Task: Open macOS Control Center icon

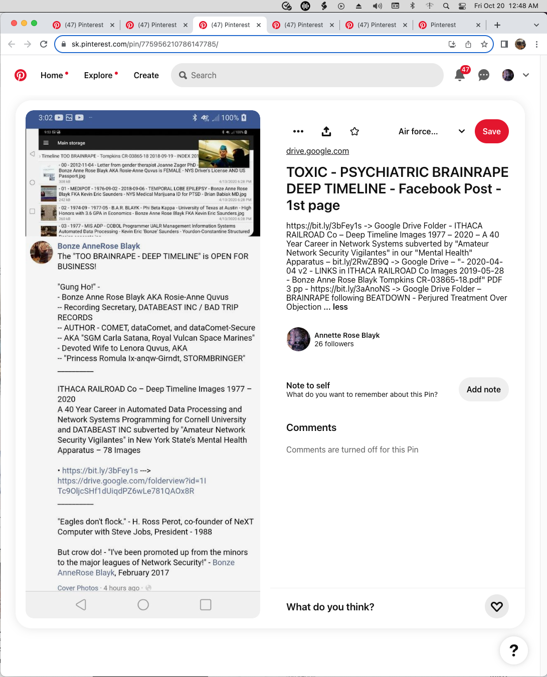Action: click(462, 6)
